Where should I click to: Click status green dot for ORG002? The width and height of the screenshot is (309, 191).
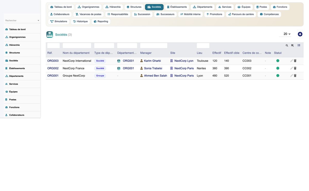tap(278, 68)
